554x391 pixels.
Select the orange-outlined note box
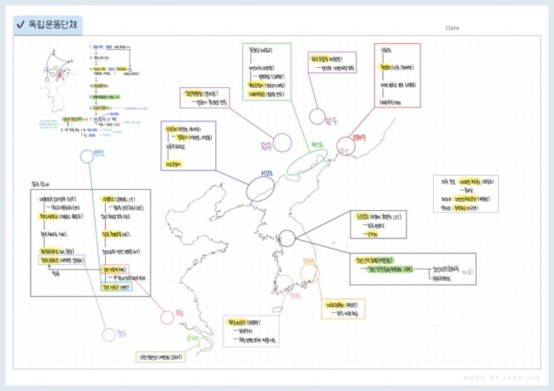[343, 309]
